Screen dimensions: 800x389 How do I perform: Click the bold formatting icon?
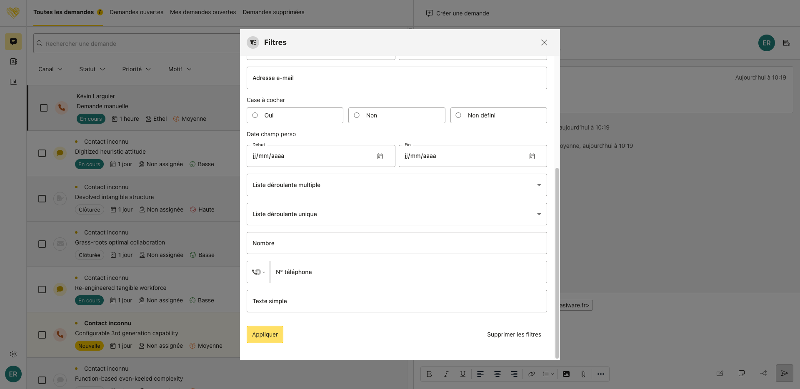pyautogui.click(x=429, y=374)
